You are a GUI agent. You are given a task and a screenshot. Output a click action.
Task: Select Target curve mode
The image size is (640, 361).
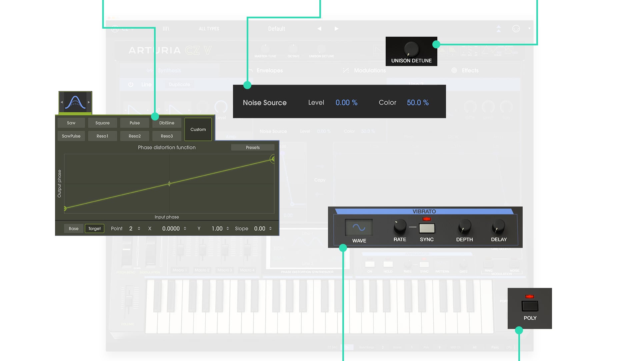pyautogui.click(x=94, y=229)
